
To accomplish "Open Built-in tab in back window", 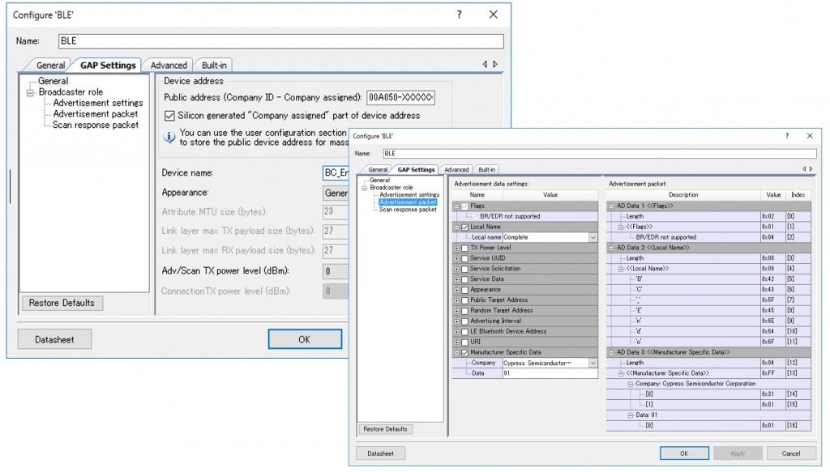I will (x=214, y=65).
